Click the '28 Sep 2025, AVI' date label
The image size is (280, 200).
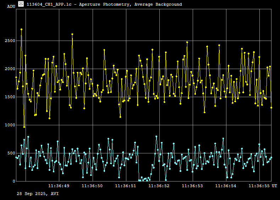coord(38,194)
